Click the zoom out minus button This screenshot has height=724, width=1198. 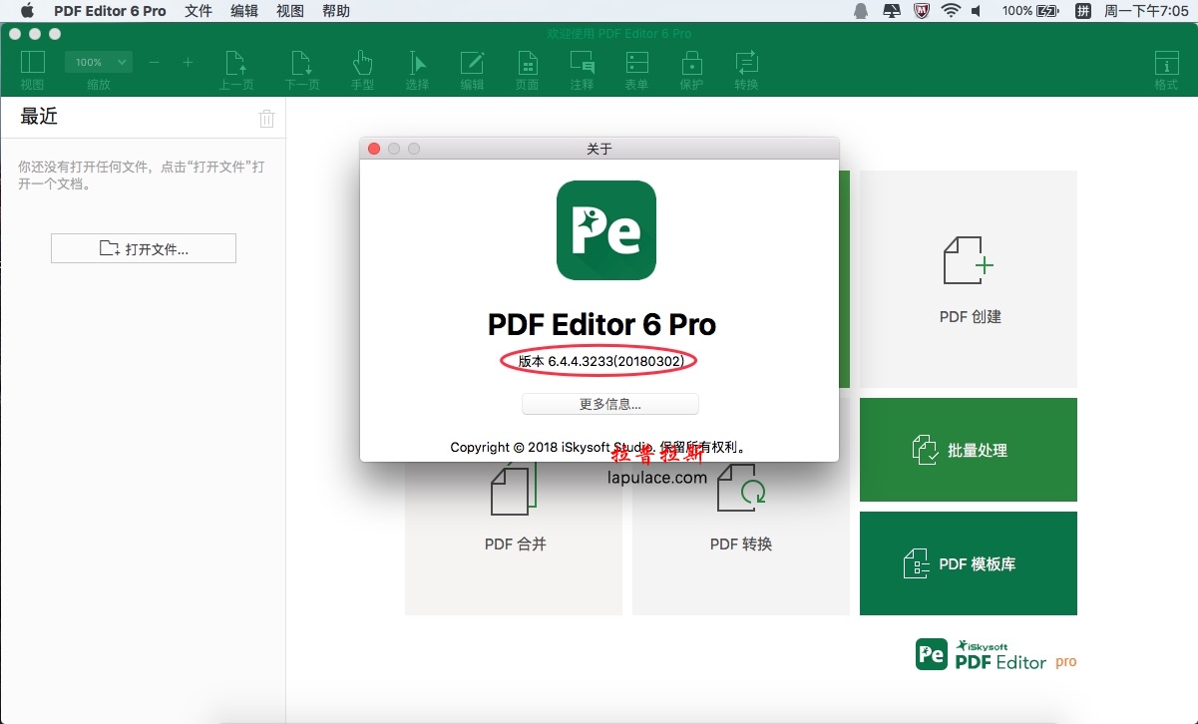[154, 63]
